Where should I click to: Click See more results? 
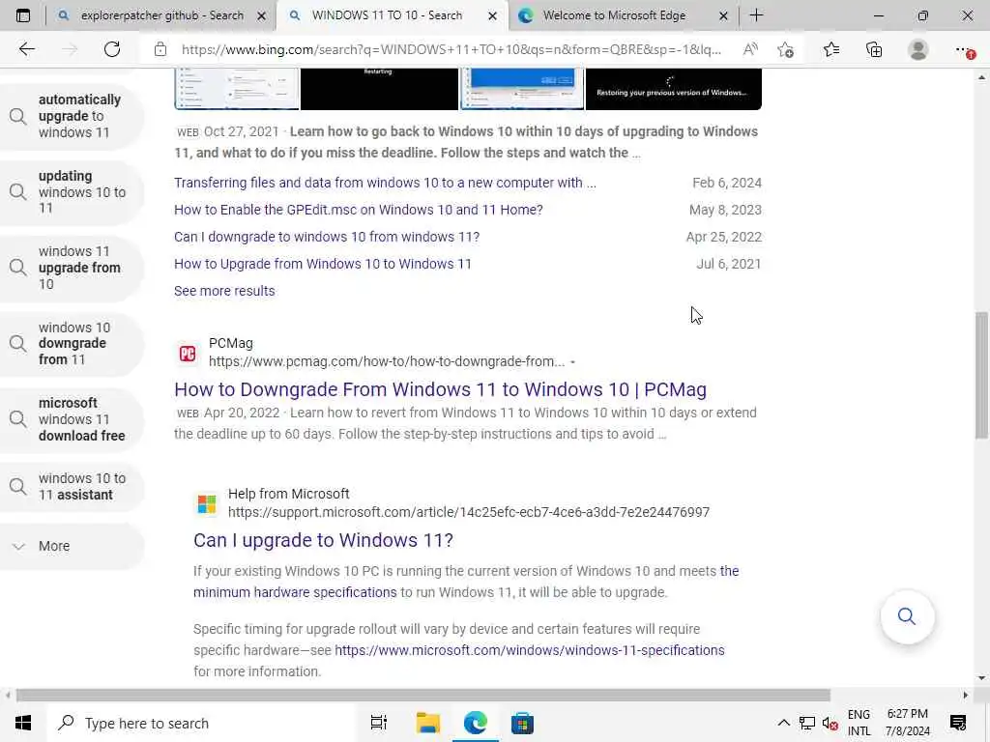tap(224, 291)
